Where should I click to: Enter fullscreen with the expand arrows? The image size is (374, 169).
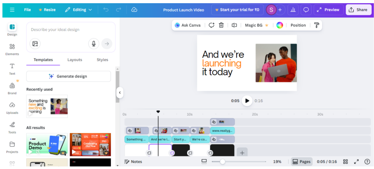[356, 162]
